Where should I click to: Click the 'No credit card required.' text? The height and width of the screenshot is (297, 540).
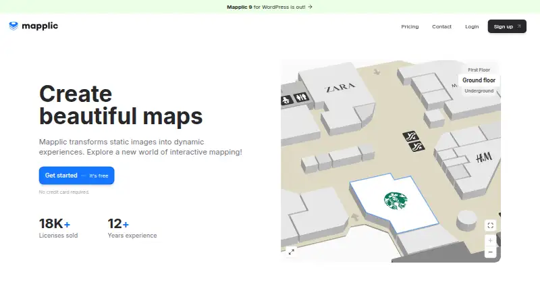pos(64,192)
